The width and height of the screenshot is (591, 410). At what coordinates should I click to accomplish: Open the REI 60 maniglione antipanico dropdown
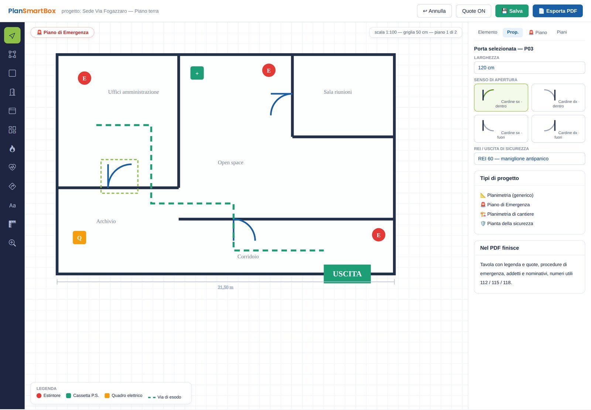529,159
